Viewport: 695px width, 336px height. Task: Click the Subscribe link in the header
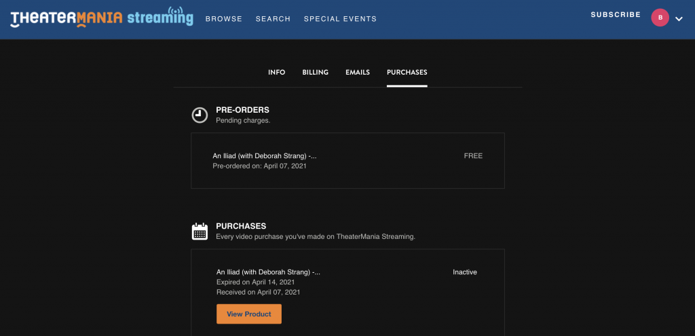point(615,15)
